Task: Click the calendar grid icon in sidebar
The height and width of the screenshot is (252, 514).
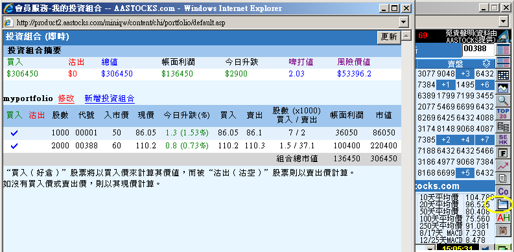Action: click(x=502, y=75)
